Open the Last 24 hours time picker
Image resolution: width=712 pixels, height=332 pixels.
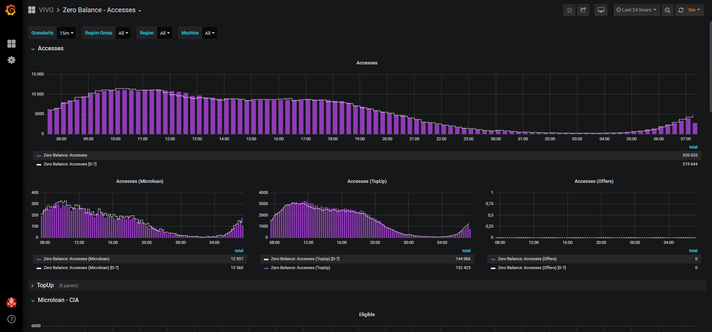[636, 10]
